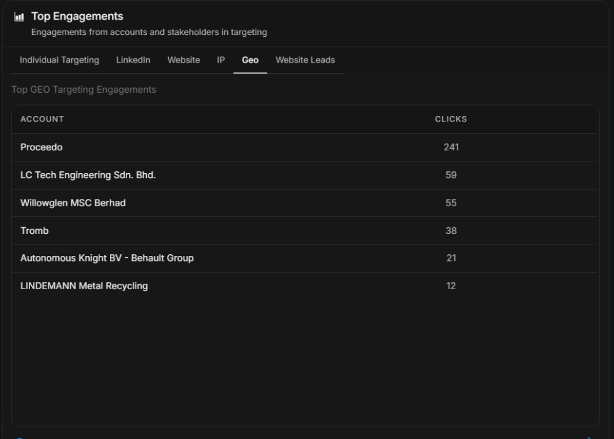Viewport: 614px width, 439px height.
Task: Click the 12 clicks value
Action: coord(451,286)
